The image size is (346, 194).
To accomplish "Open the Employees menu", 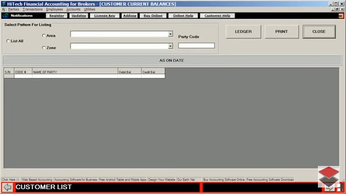I will [54, 10].
